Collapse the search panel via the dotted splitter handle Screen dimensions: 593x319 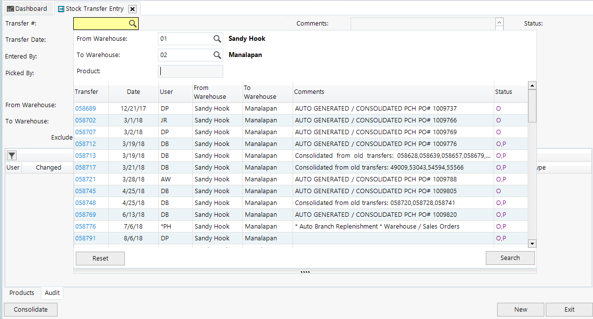305,271
